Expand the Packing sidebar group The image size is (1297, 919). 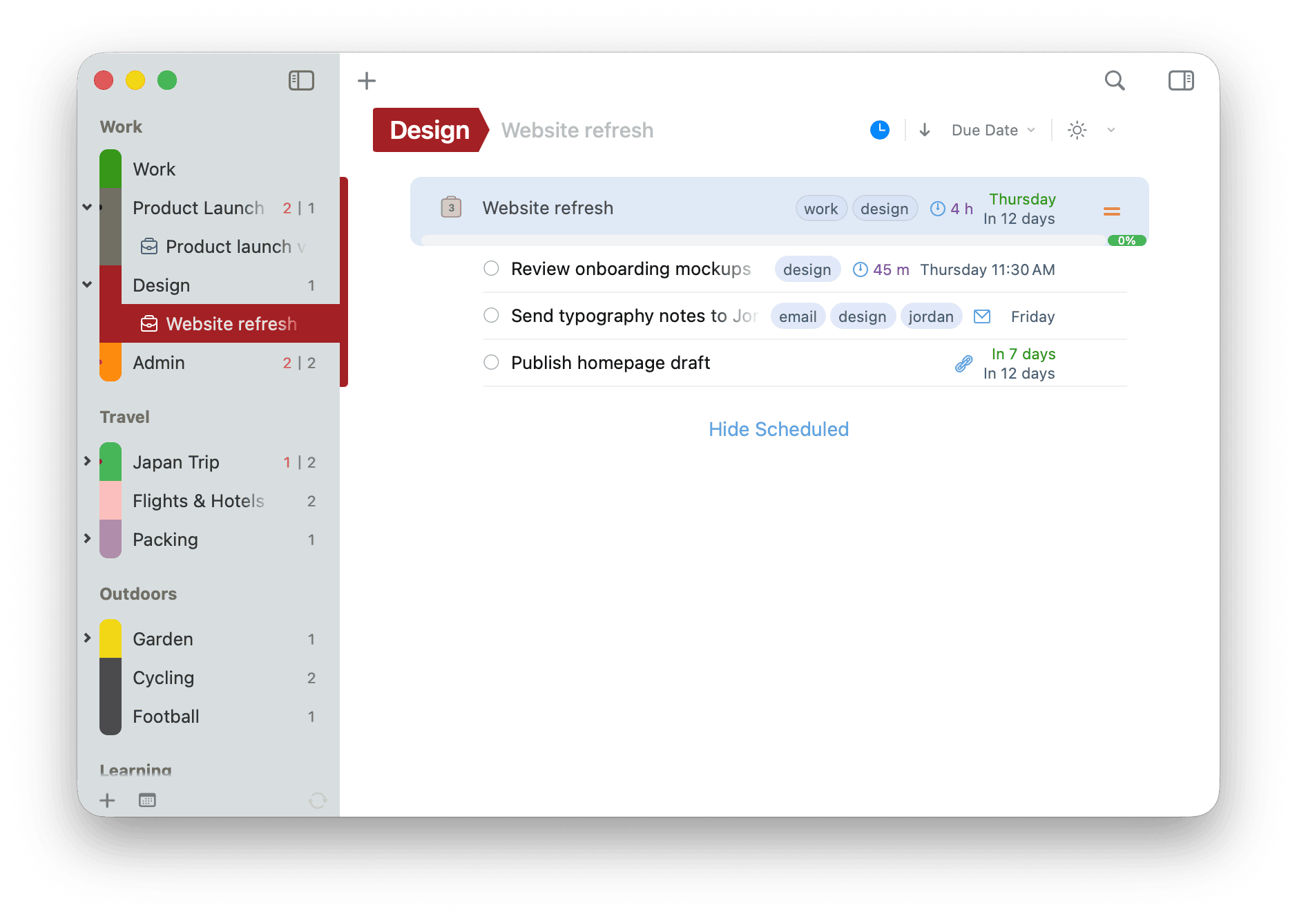coord(87,539)
